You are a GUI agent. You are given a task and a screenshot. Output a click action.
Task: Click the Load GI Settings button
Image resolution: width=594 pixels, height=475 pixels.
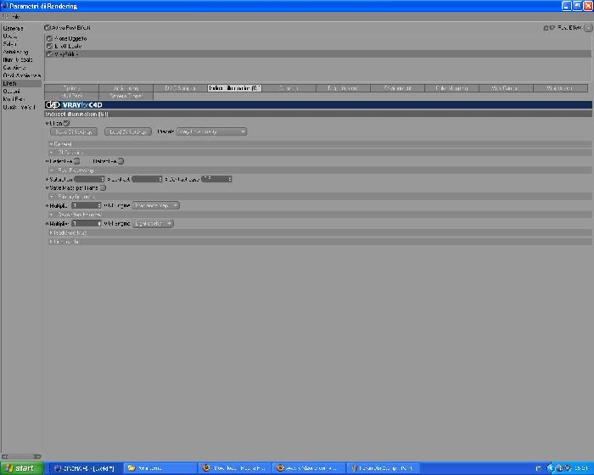[127, 131]
